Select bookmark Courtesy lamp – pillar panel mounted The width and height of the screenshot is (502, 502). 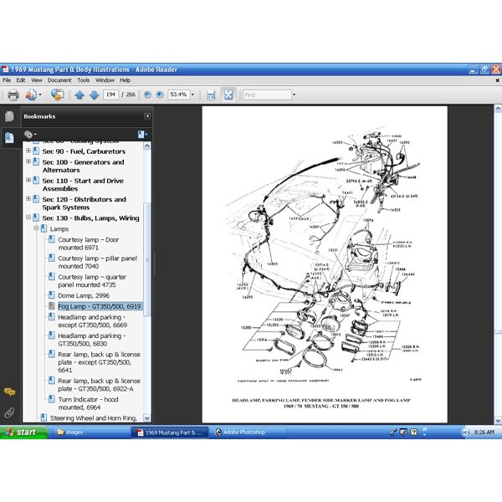(97, 262)
